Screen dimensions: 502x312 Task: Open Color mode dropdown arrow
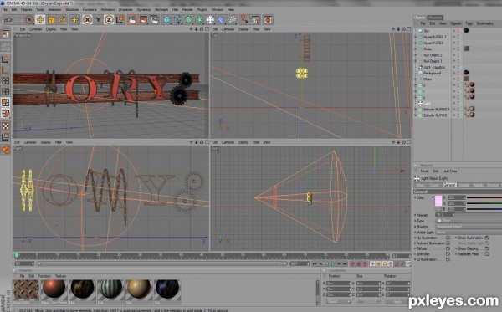coord(433,197)
